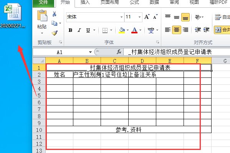Toggle bottom vertical alignment
The width and height of the screenshot is (230, 153).
pos(185,17)
